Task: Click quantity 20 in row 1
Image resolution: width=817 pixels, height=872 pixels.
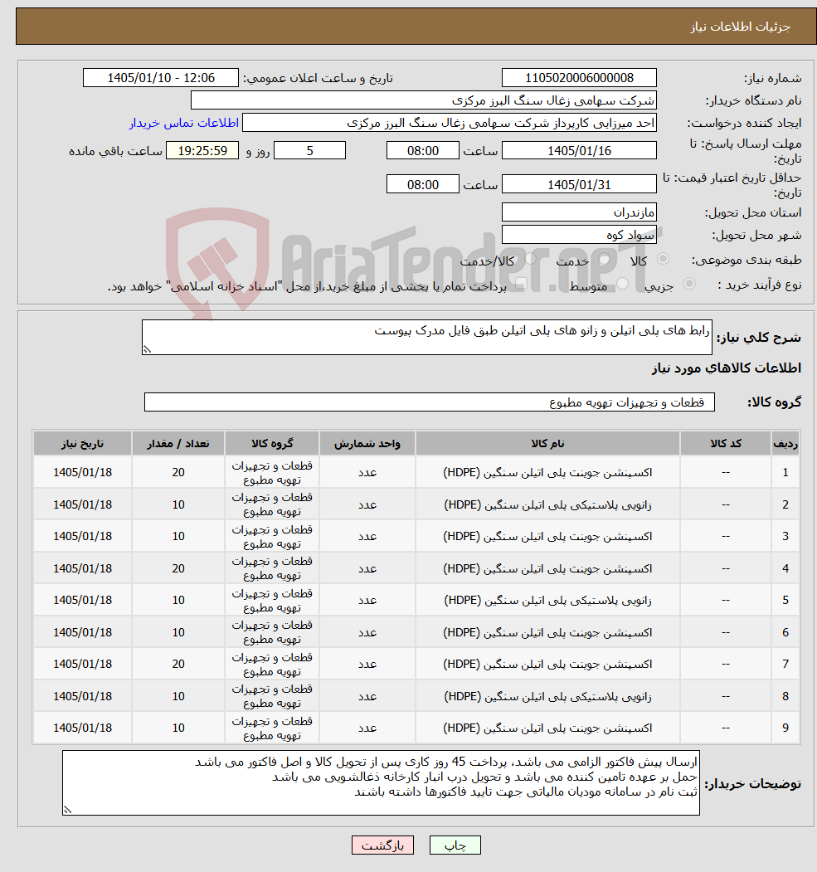Action: (x=178, y=472)
